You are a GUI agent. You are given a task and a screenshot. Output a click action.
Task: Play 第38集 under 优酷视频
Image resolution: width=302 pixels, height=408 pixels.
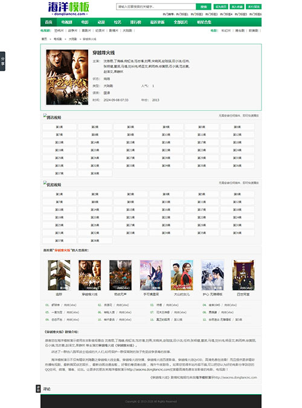click(95, 241)
